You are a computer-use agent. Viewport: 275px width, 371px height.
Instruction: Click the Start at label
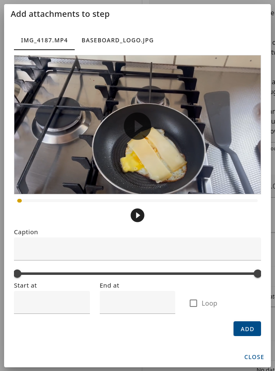[25, 286]
